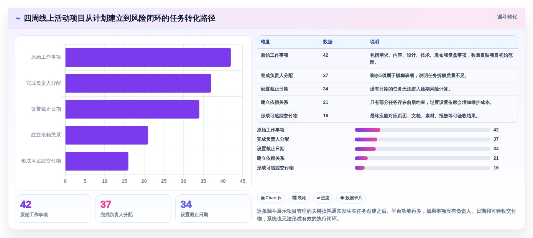Open the 34 设置截止日期 stat card
Screen dimensions: 533x238
pos(213,208)
